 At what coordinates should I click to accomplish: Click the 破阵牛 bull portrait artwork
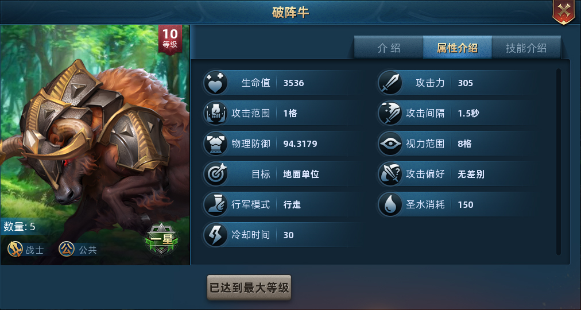click(95, 145)
